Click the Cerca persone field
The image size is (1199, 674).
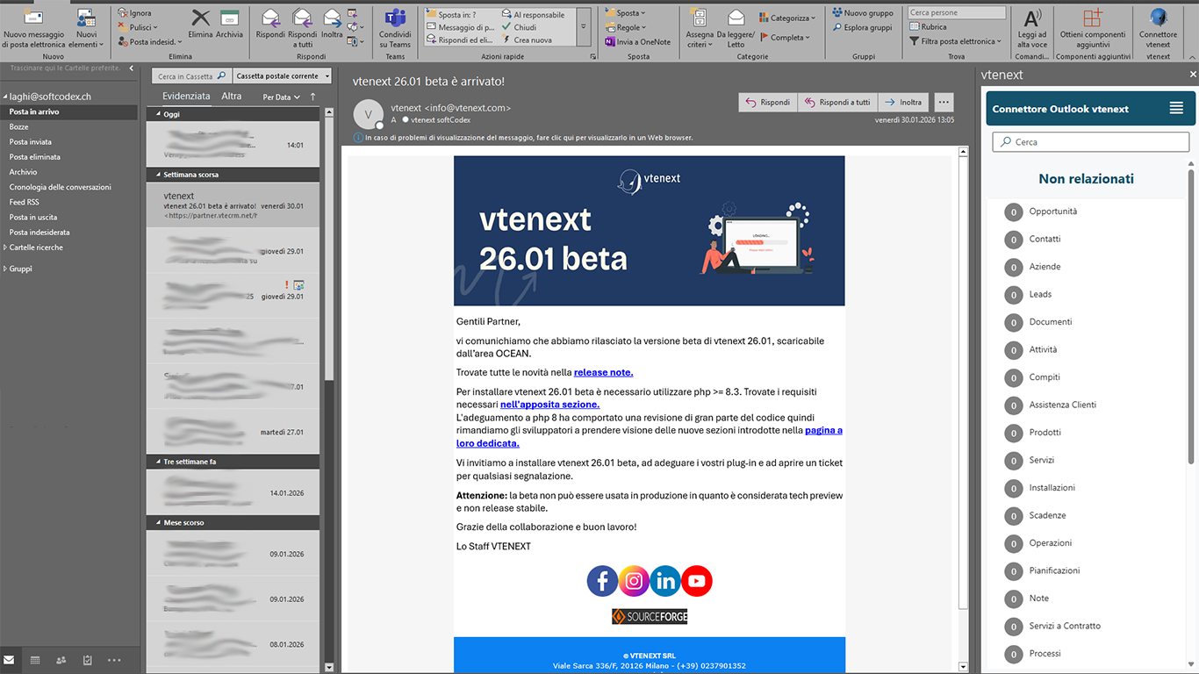tap(956, 13)
